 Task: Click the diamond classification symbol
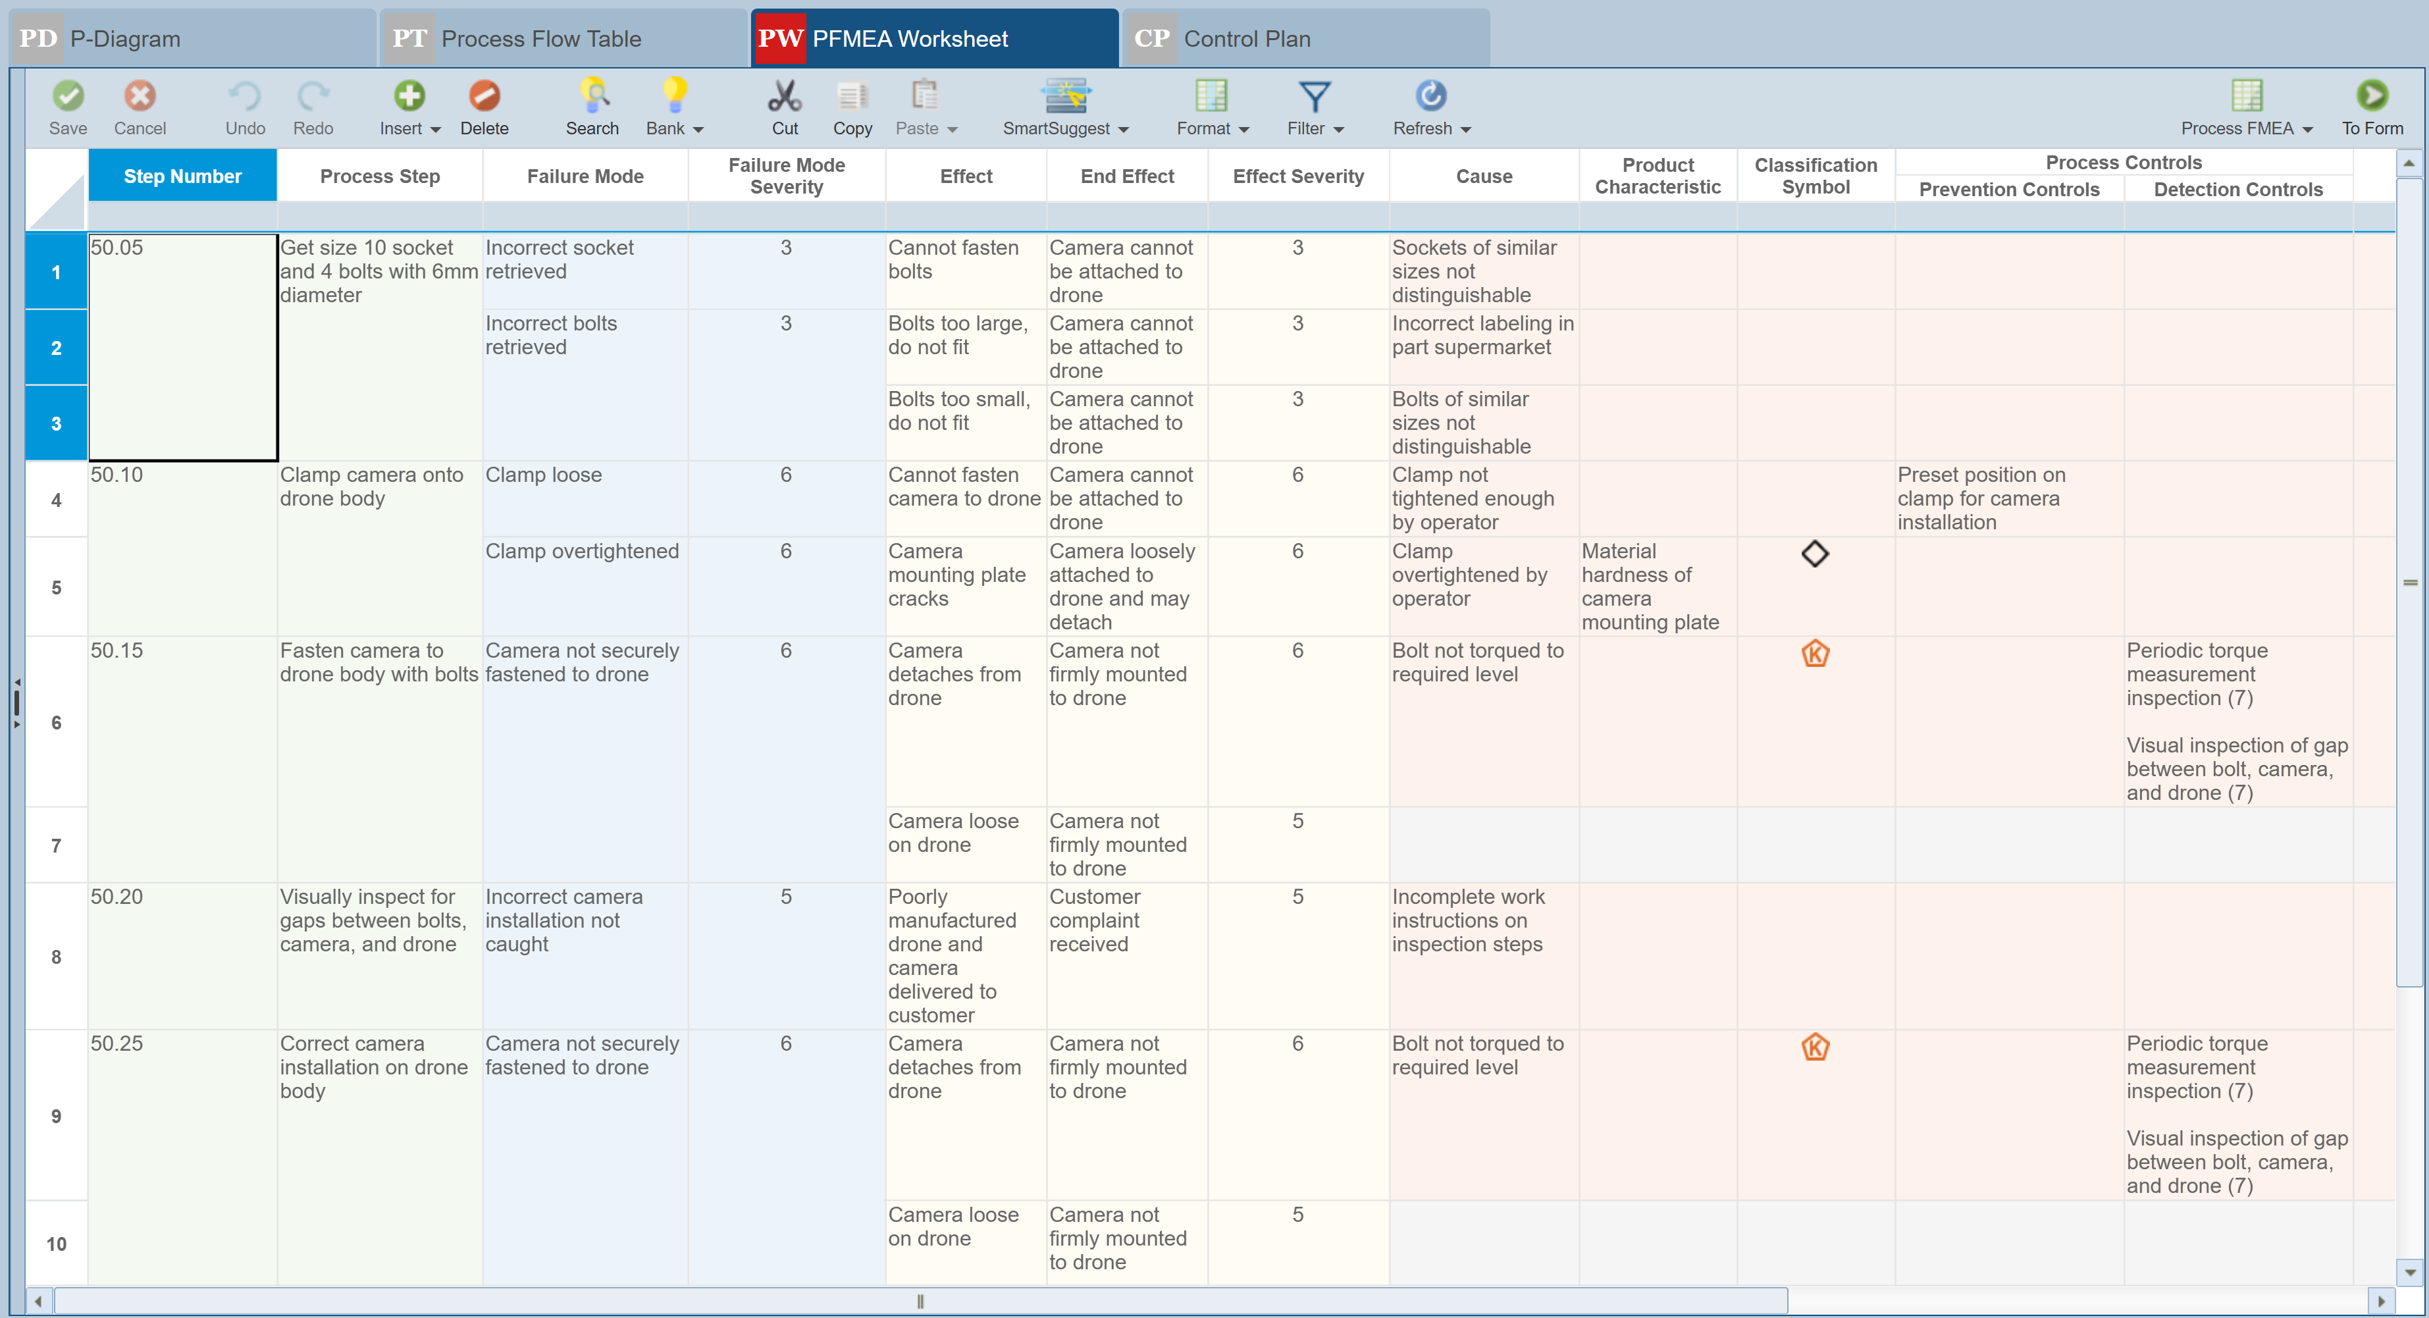click(x=1814, y=554)
